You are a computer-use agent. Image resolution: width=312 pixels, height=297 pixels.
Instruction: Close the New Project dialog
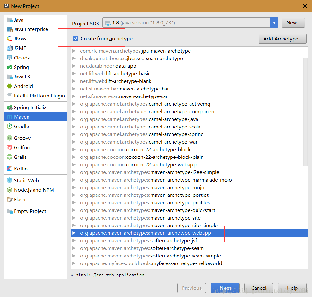coord(305,6)
